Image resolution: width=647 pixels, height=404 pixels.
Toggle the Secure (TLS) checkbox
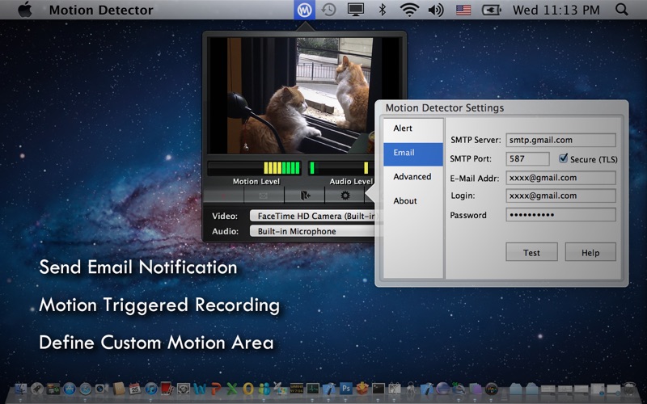click(x=563, y=158)
